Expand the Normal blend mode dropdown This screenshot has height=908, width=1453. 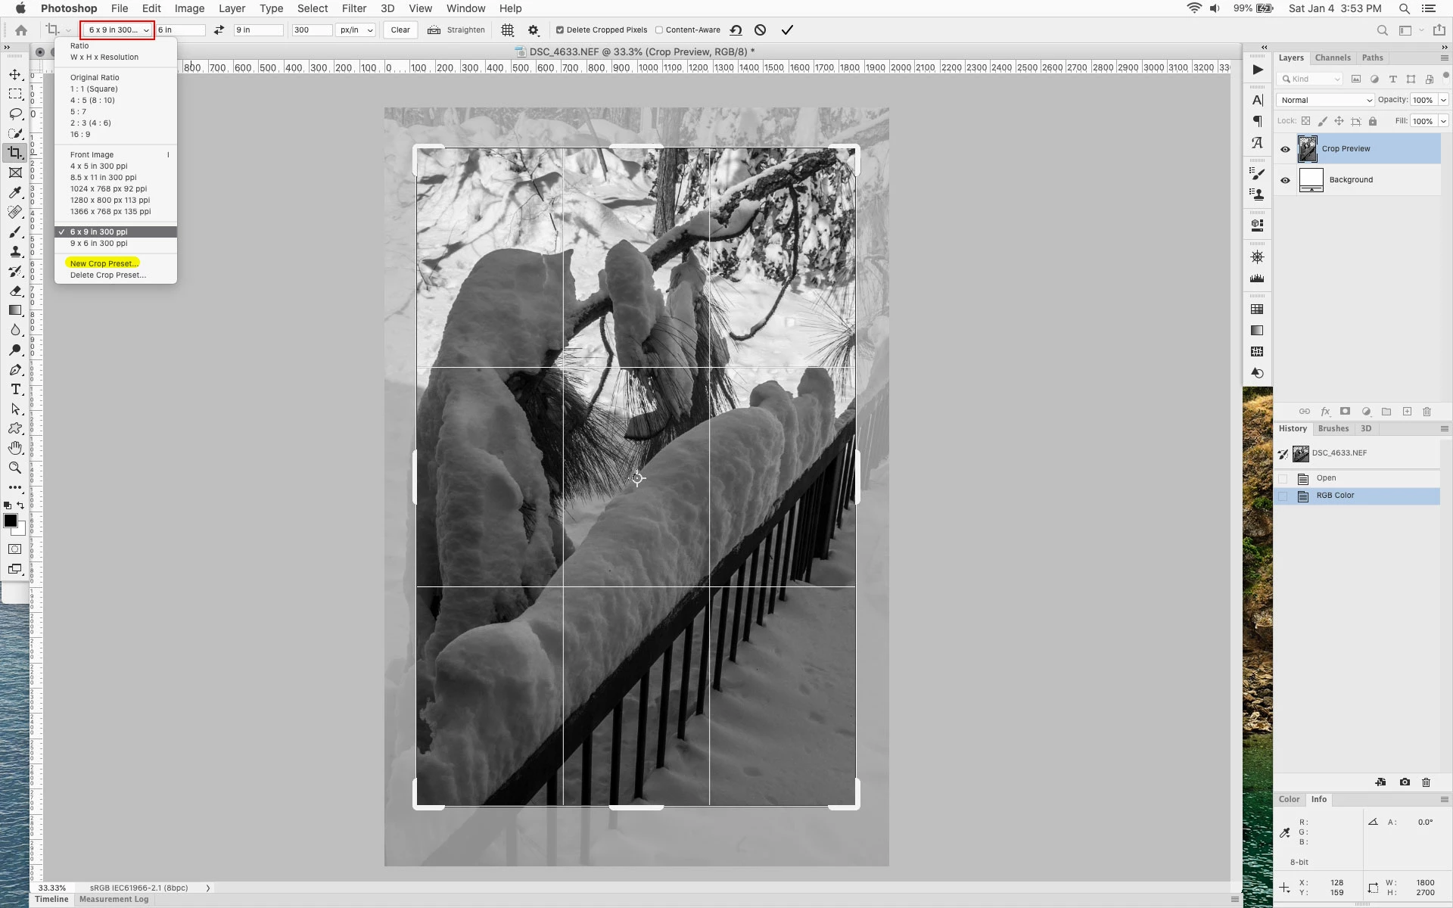coord(1326,100)
